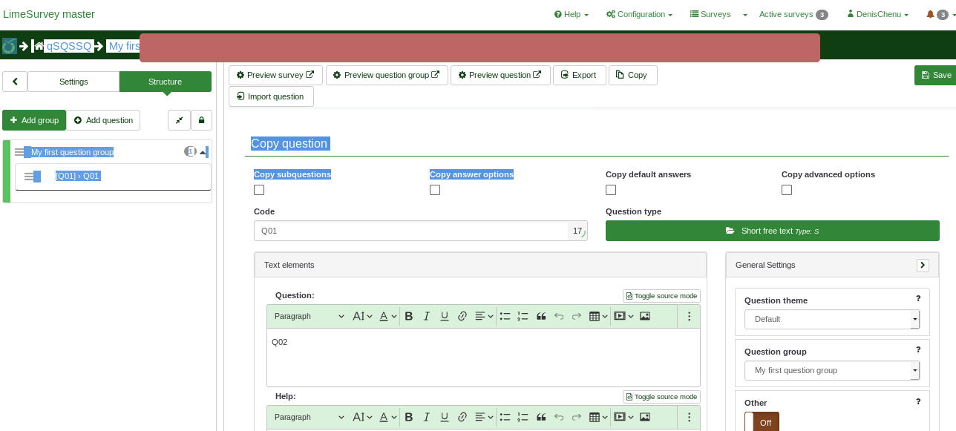
Task: Click the notifications bell icon
Action: [x=930, y=14]
